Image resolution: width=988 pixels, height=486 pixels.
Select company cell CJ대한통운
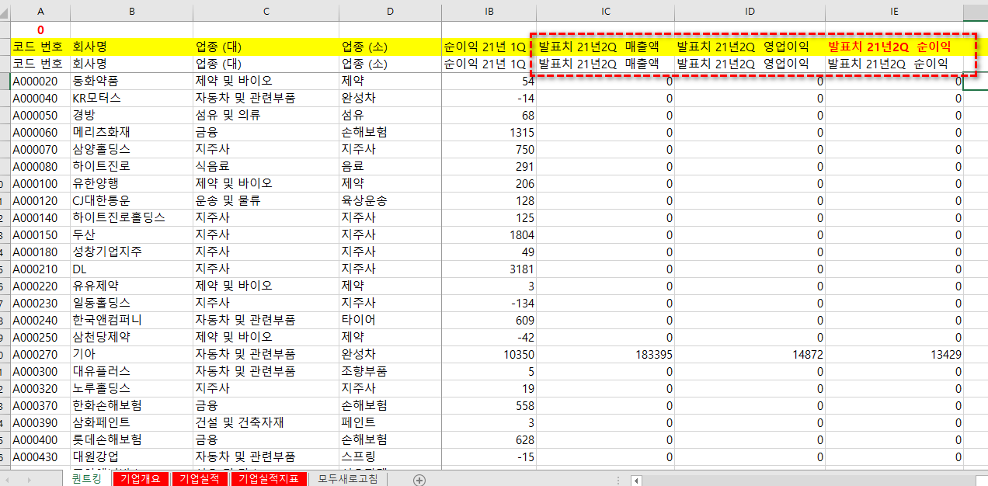coord(131,200)
